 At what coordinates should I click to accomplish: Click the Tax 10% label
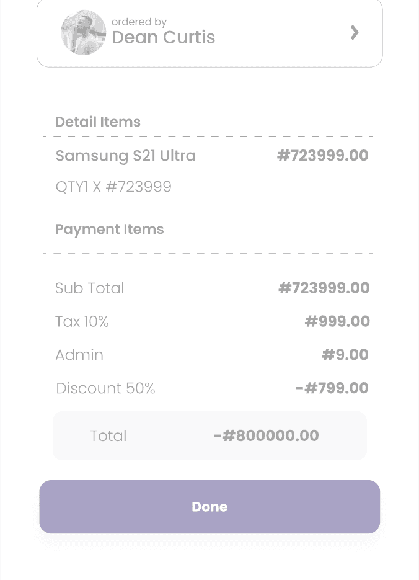tap(82, 322)
